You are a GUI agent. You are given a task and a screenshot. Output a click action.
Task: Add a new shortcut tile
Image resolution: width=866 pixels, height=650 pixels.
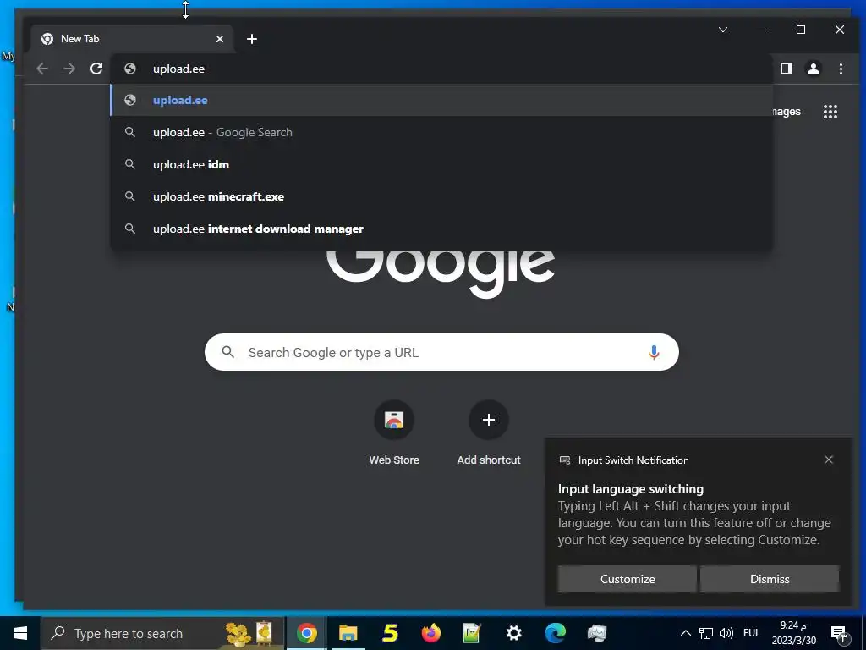click(x=489, y=434)
